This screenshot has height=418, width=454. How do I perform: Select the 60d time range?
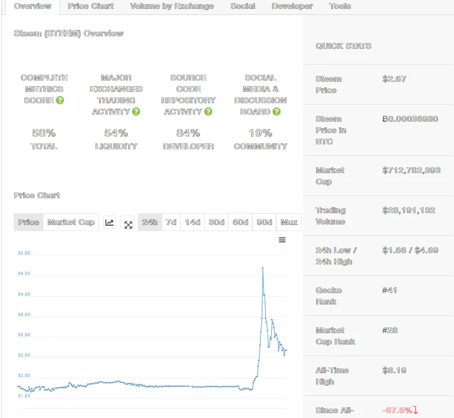(240, 222)
